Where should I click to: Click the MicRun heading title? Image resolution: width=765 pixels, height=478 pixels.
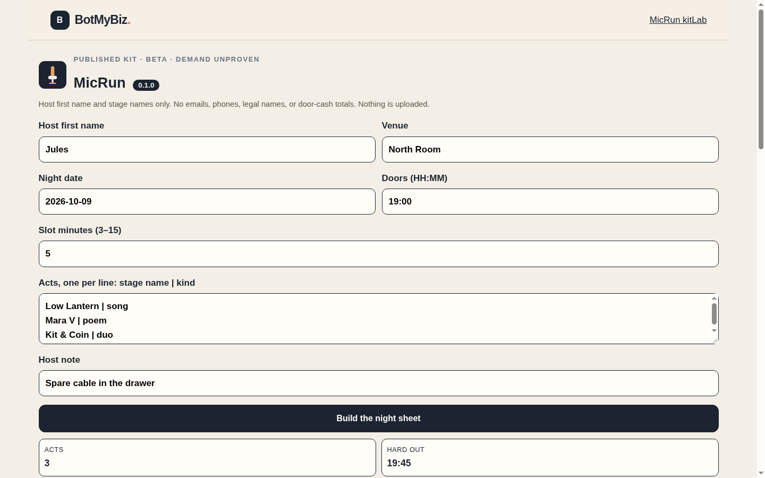click(100, 83)
